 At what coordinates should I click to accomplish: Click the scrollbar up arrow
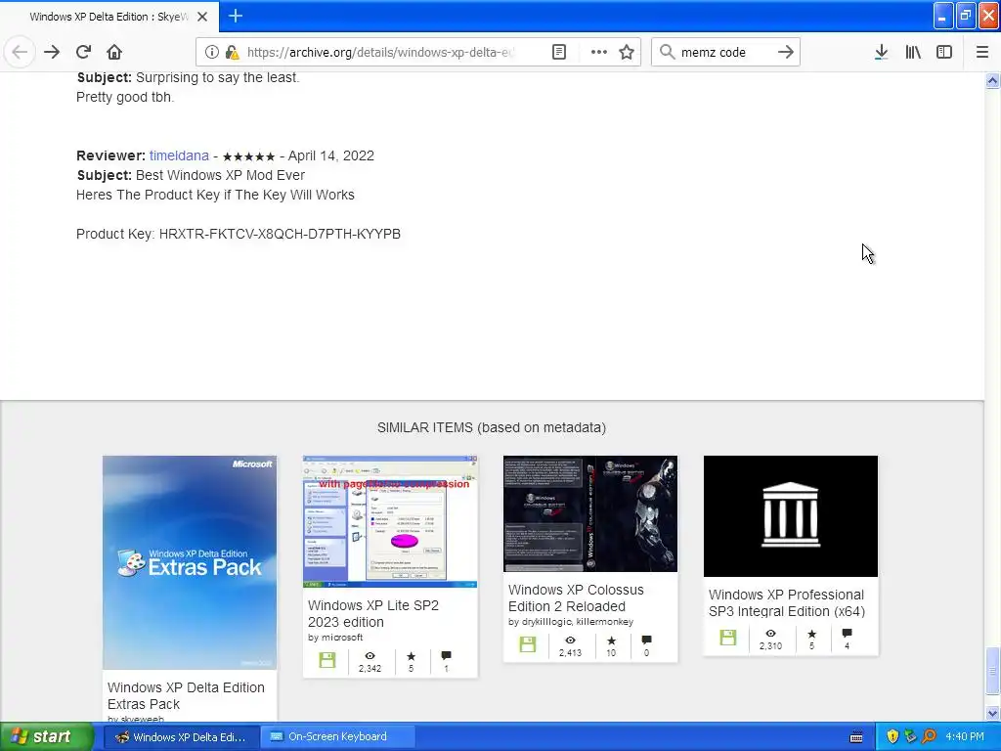[992, 80]
